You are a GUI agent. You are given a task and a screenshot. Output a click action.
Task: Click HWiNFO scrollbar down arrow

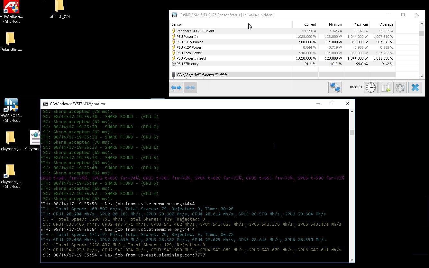[422, 76]
